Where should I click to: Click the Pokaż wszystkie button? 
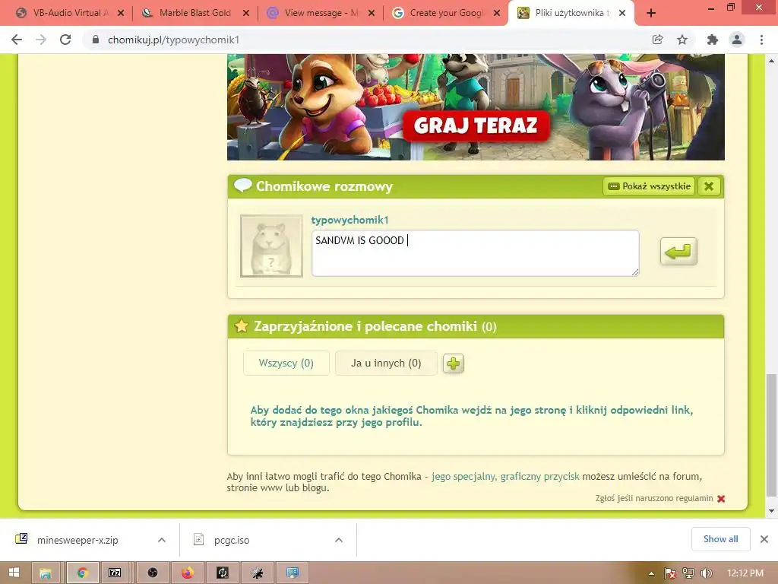(649, 186)
